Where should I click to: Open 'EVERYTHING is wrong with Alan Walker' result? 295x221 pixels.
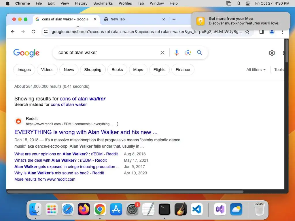tap(86, 132)
